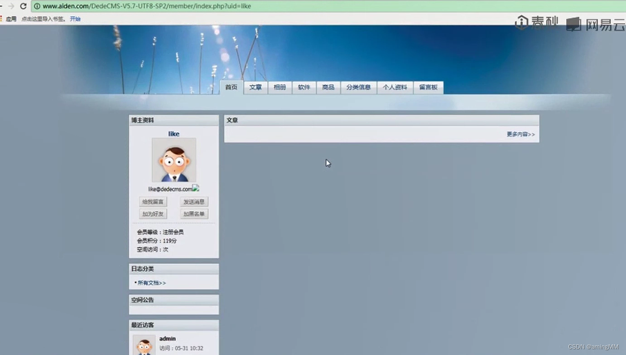Open the 相册 tab
626x355 pixels.
pyautogui.click(x=279, y=87)
